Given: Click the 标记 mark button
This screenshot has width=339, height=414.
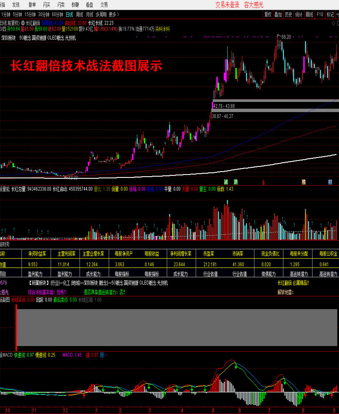Looking at the screenshot, I should 330,14.
